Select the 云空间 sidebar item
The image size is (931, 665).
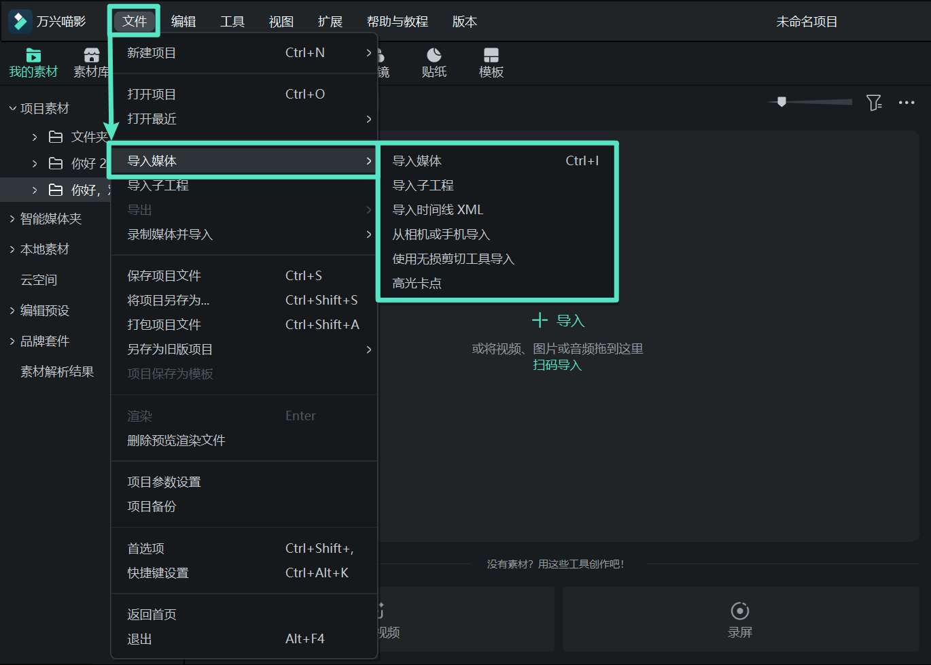click(39, 279)
